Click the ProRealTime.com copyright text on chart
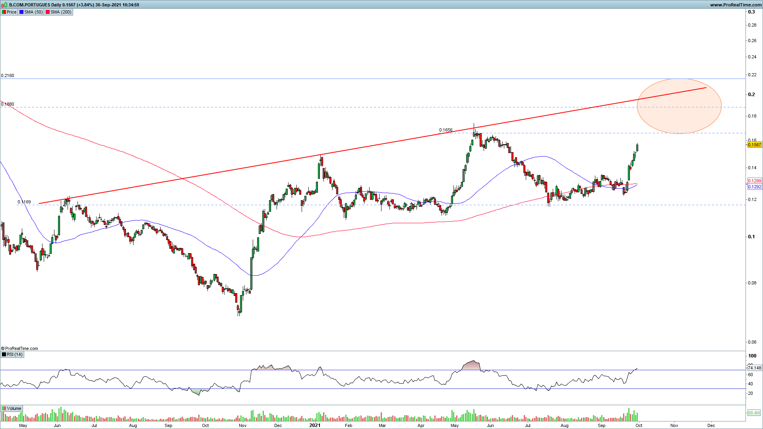The width and height of the screenshot is (763, 429). (20, 348)
